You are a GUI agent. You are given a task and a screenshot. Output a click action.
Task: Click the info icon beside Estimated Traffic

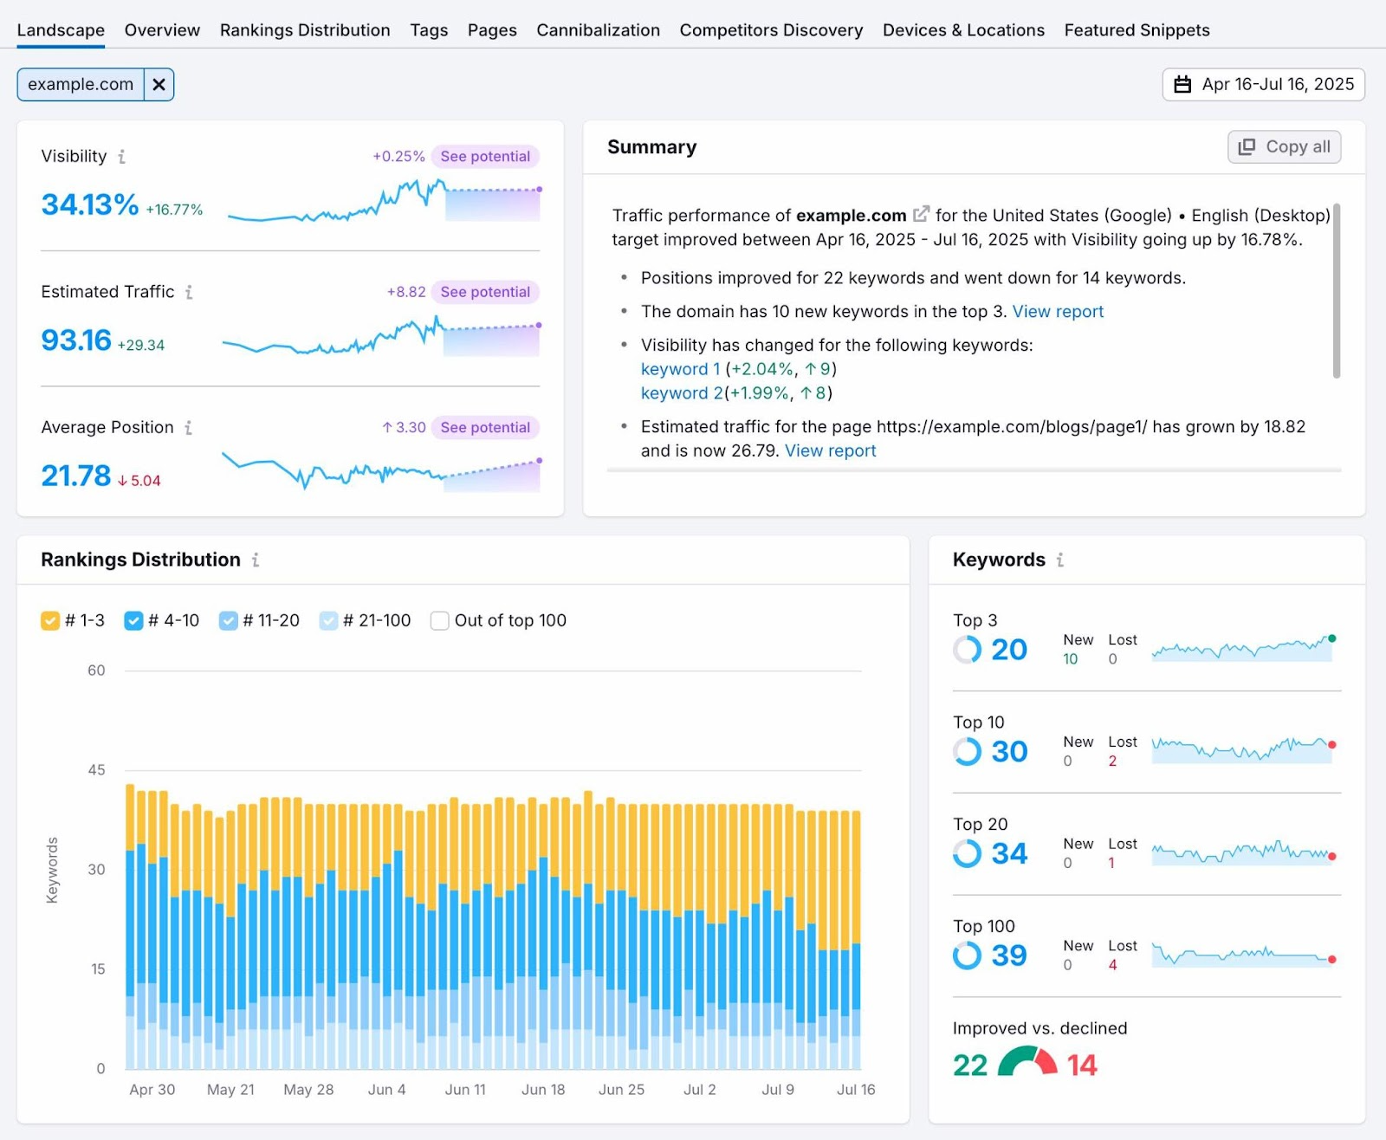click(x=190, y=293)
